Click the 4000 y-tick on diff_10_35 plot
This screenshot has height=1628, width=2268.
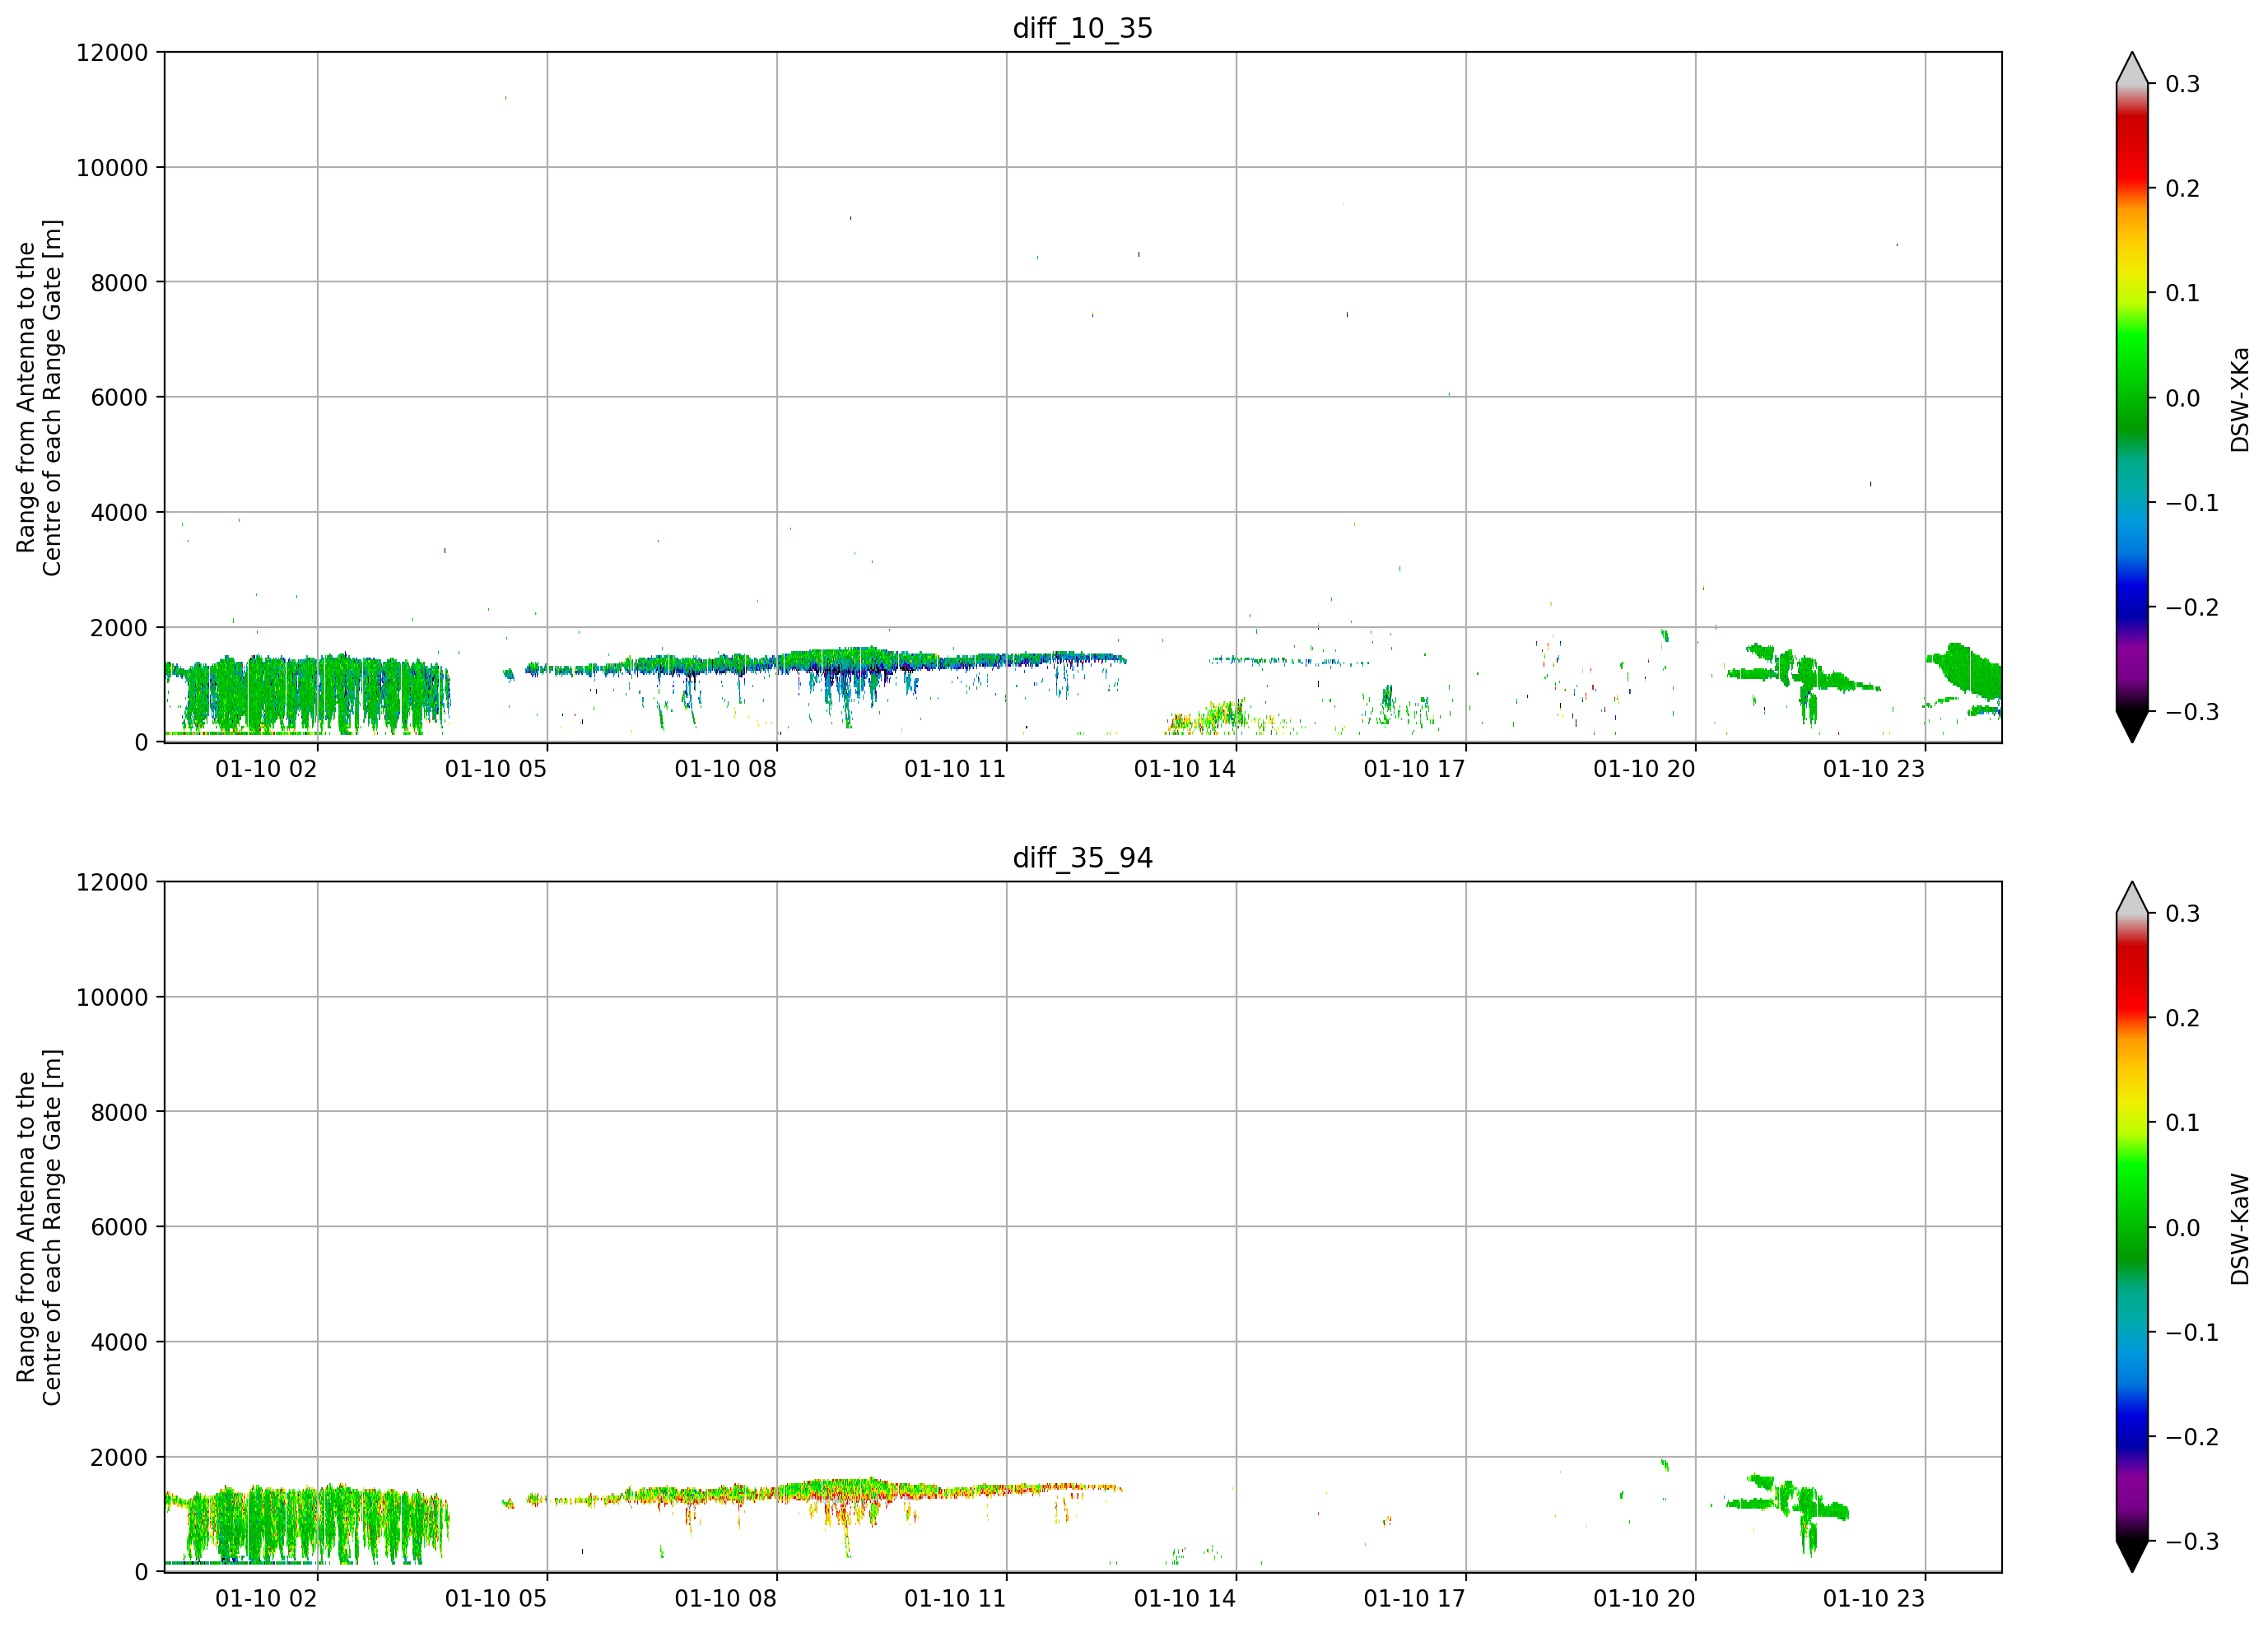[x=119, y=512]
